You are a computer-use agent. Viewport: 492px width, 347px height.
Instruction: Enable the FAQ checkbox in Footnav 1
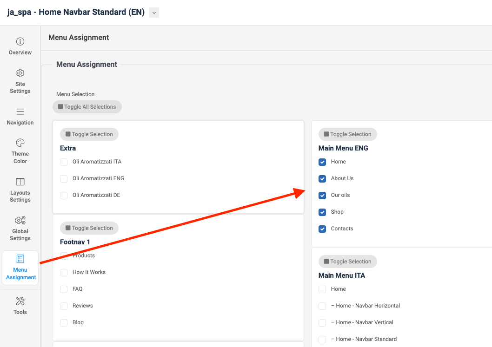tap(64, 289)
